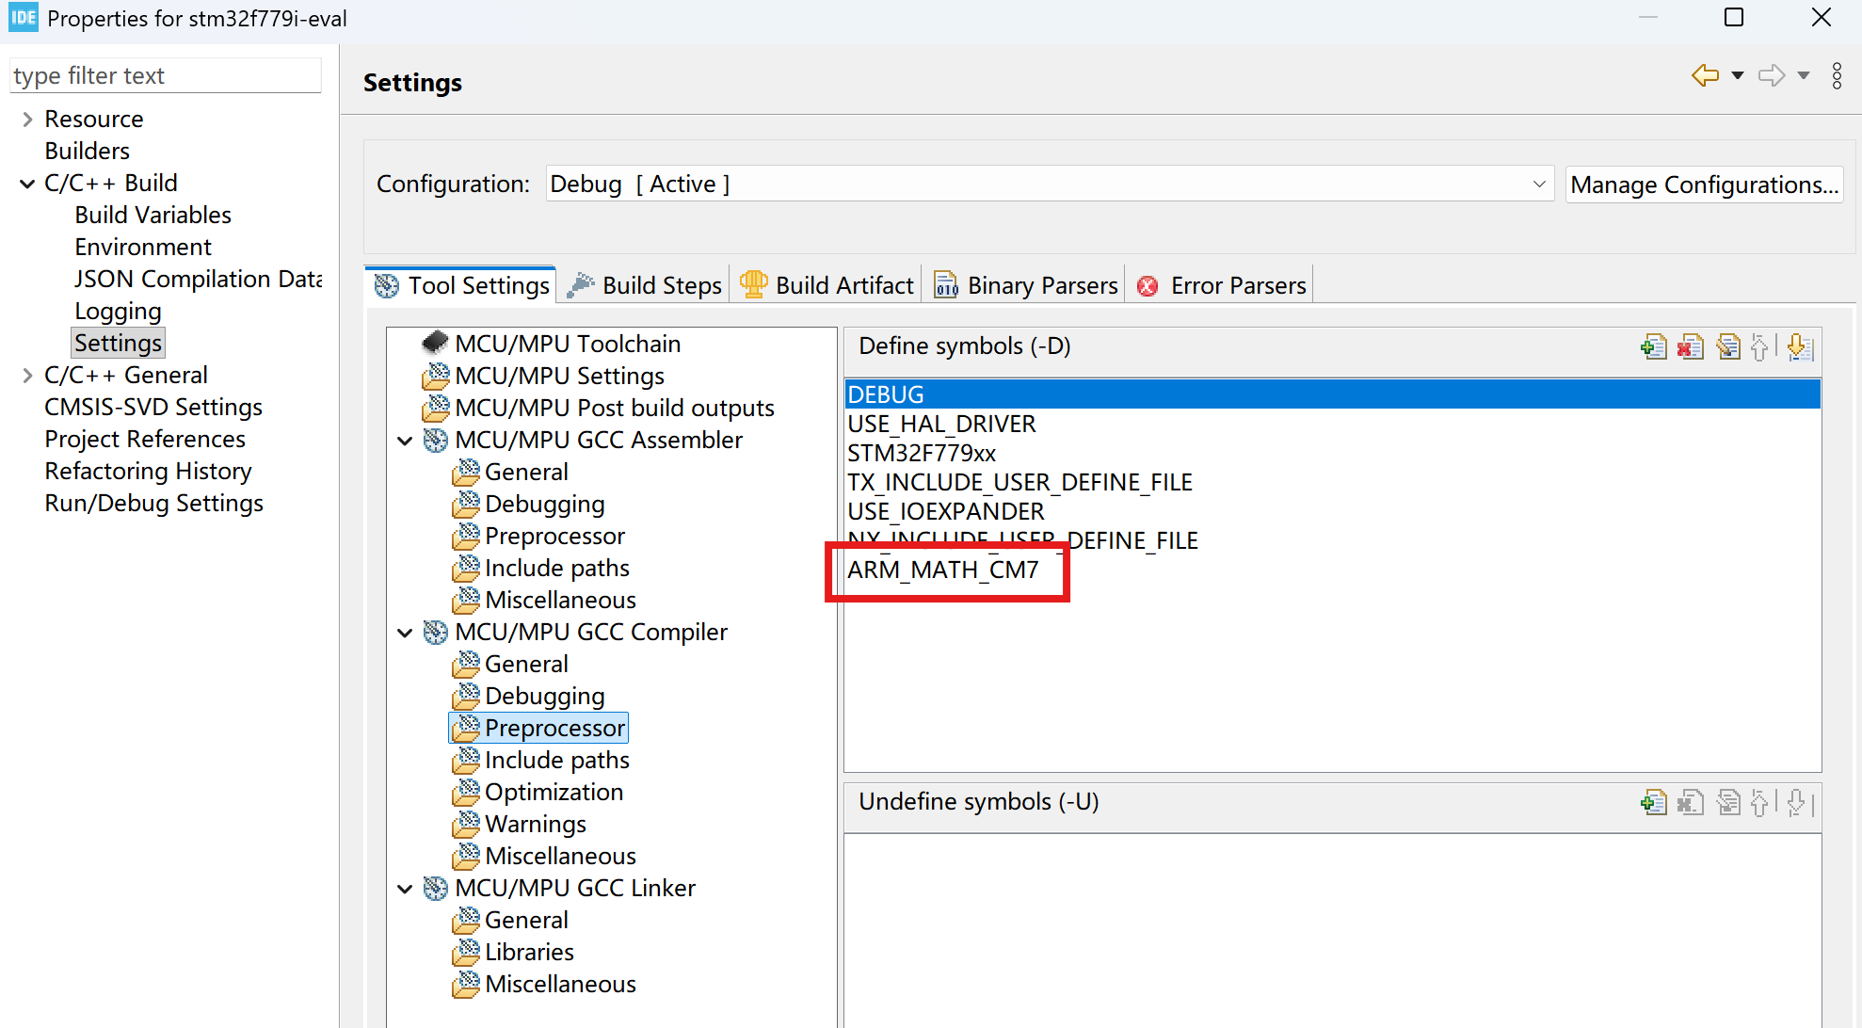Open the three-dot view menu icon
The height and width of the screenshot is (1028, 1862).
point(1837,75)
